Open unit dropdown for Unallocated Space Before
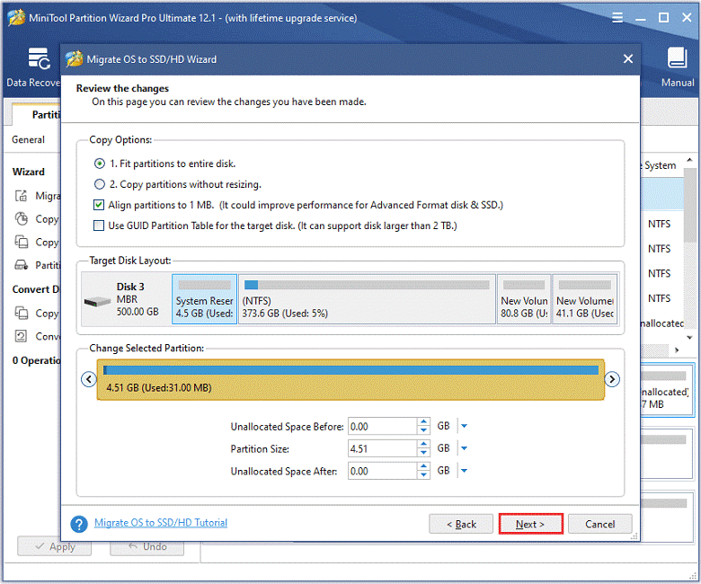 (464, 426)
